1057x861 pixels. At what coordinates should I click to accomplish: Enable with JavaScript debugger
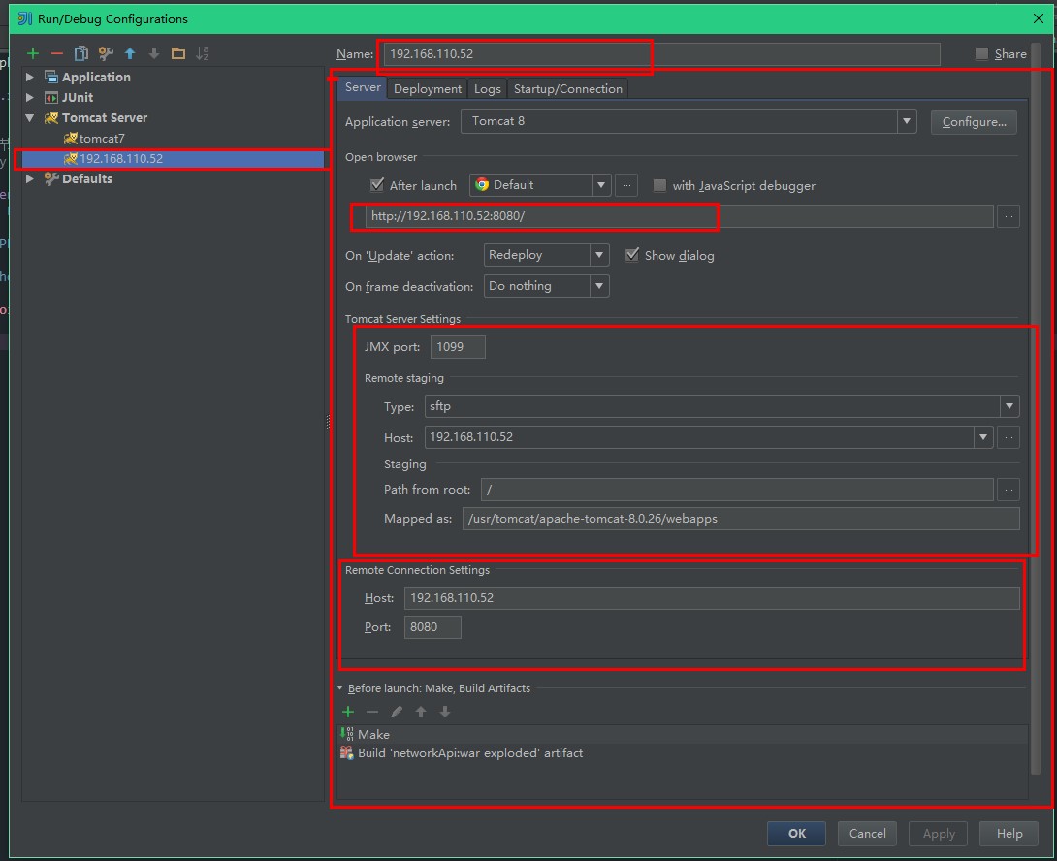pyautogui.click(x=659, y=185)
